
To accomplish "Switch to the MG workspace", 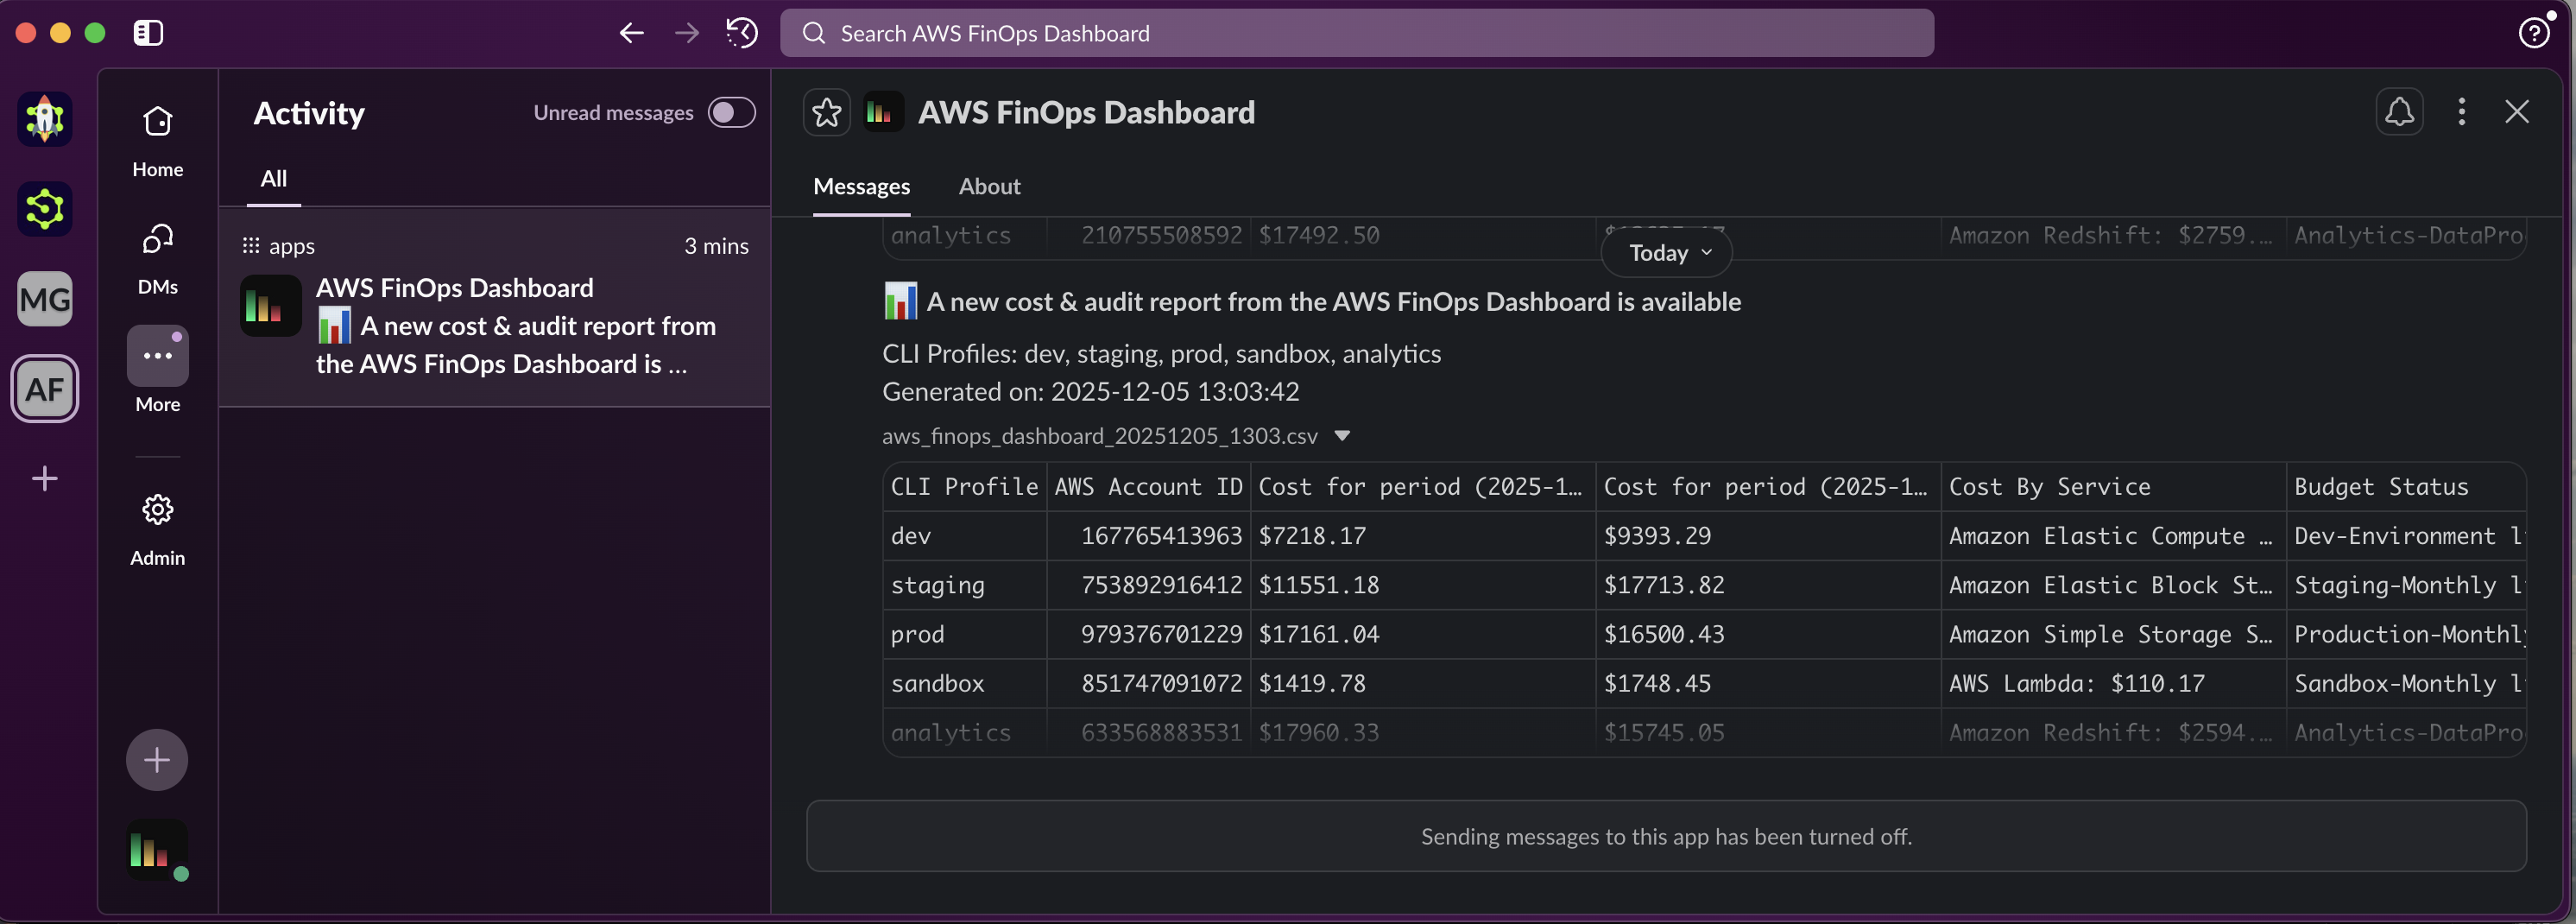I will point(45,299).
